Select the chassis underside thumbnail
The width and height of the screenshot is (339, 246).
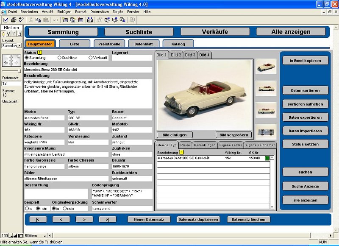click(x=266, y=131)
